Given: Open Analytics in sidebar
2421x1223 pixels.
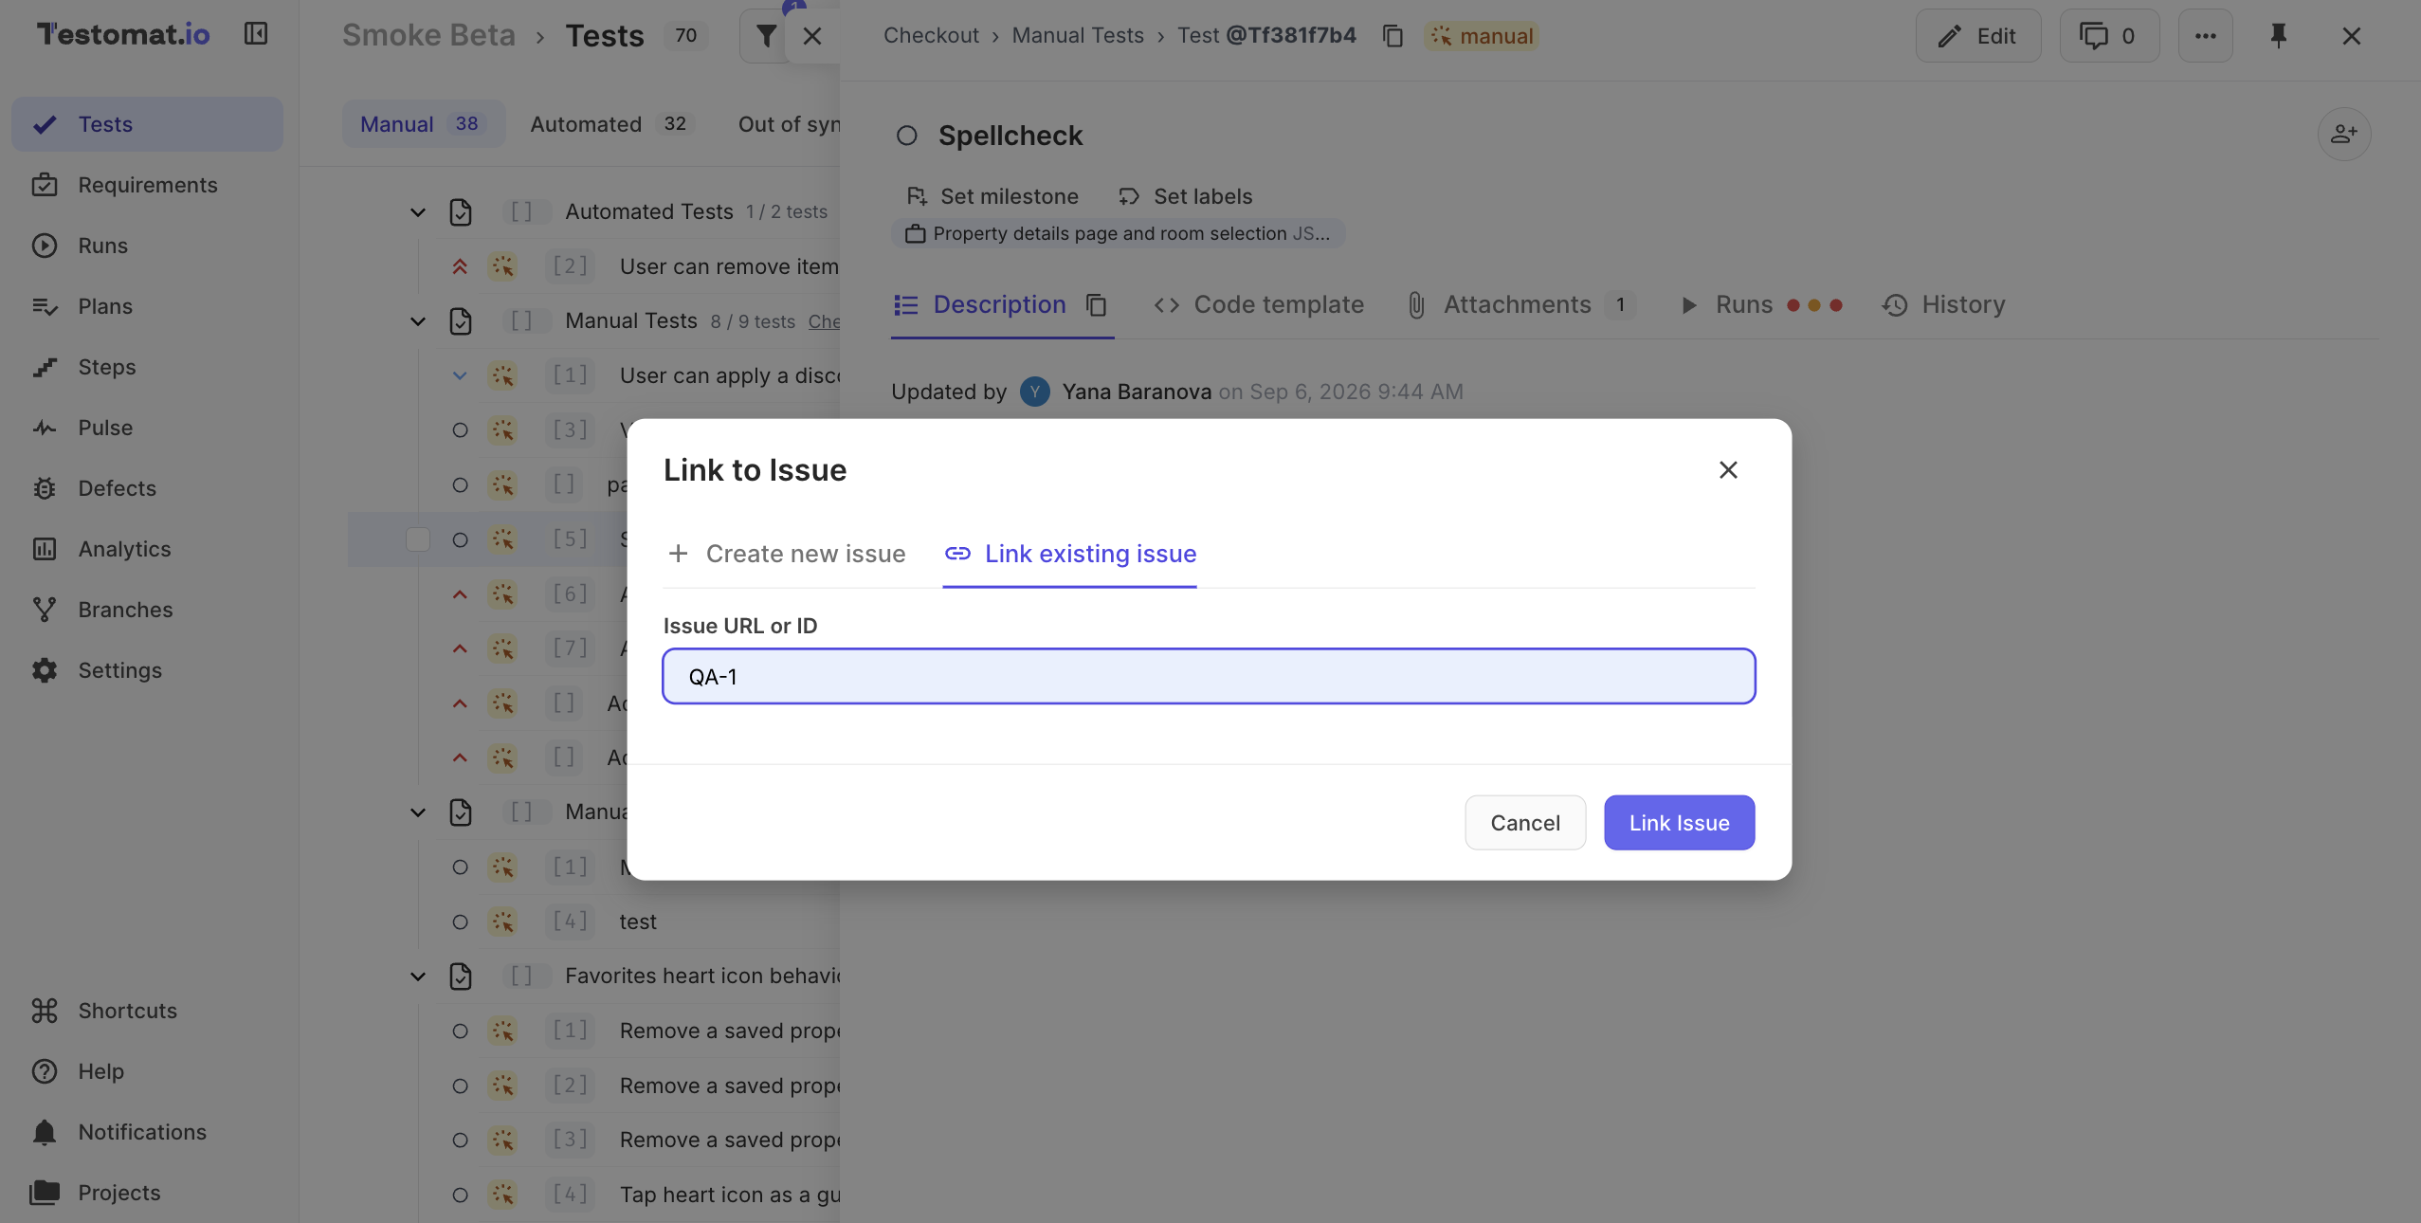Looking at the screenshot, I should click(147, 549).
